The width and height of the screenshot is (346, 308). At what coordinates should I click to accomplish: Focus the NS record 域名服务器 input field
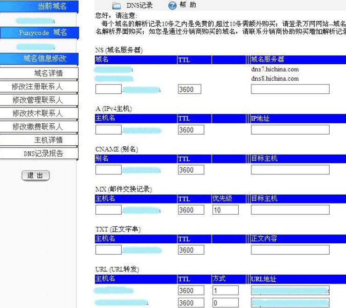click(x=290, y=89)
